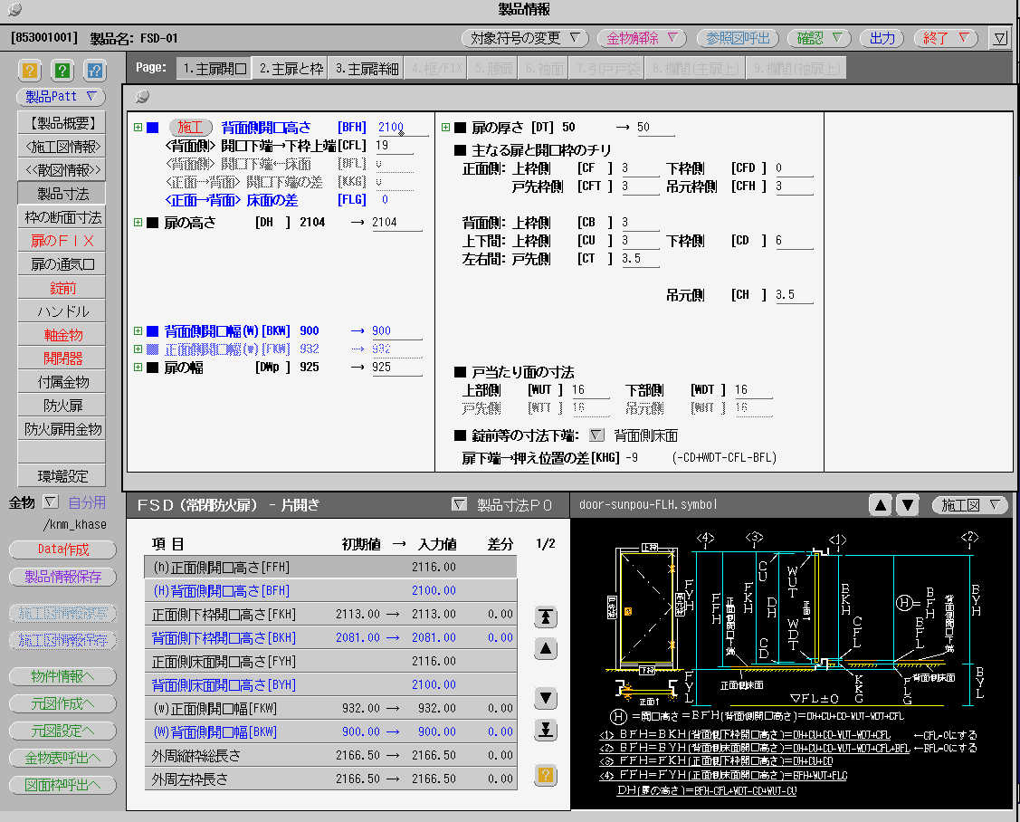Image resolution: width=1020 pixels, height=822 pixels.
Task: Click the Data作成 button
Action: point(62,550)
